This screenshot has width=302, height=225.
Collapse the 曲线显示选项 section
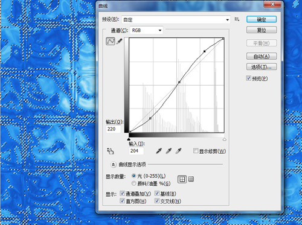pyautogui.click(x=114, y=165)
